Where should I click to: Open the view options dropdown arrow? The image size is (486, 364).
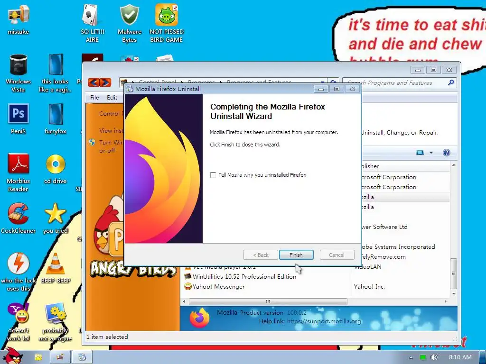click(x=431, y=153)
